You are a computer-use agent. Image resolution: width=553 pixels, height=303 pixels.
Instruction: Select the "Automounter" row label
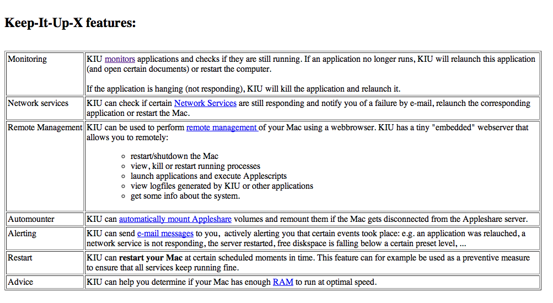point(31,219)
